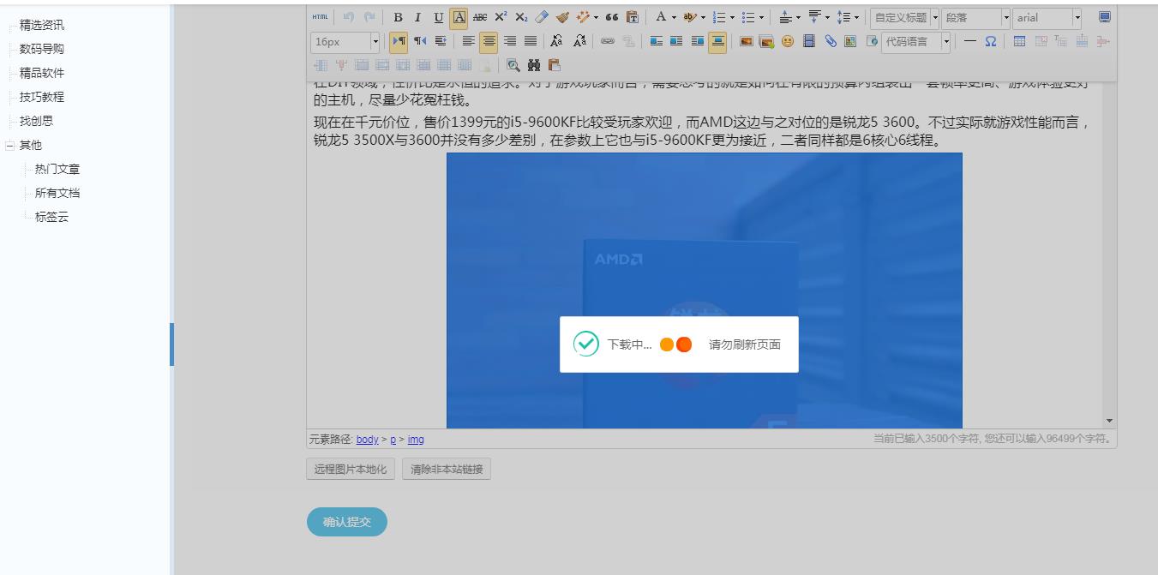Collapse the 其他 tree node

[10, 146]
